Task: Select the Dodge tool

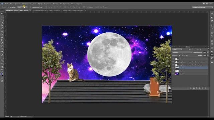Action: pyautogui.click(x=2, y=52)
